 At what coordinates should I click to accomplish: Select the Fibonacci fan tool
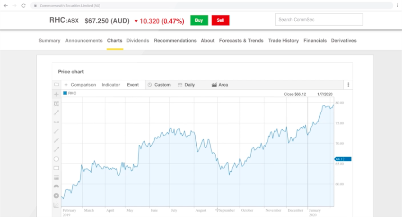[x=56, y=205]
